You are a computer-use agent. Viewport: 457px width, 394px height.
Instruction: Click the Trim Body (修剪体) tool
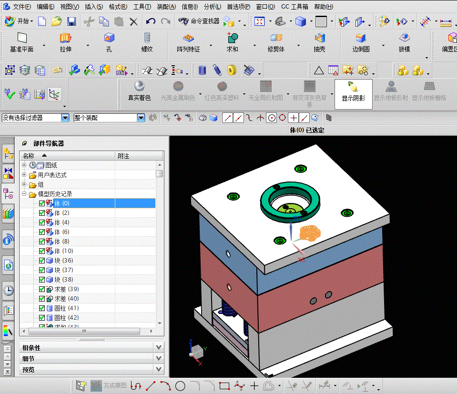[x=276, y=43]
